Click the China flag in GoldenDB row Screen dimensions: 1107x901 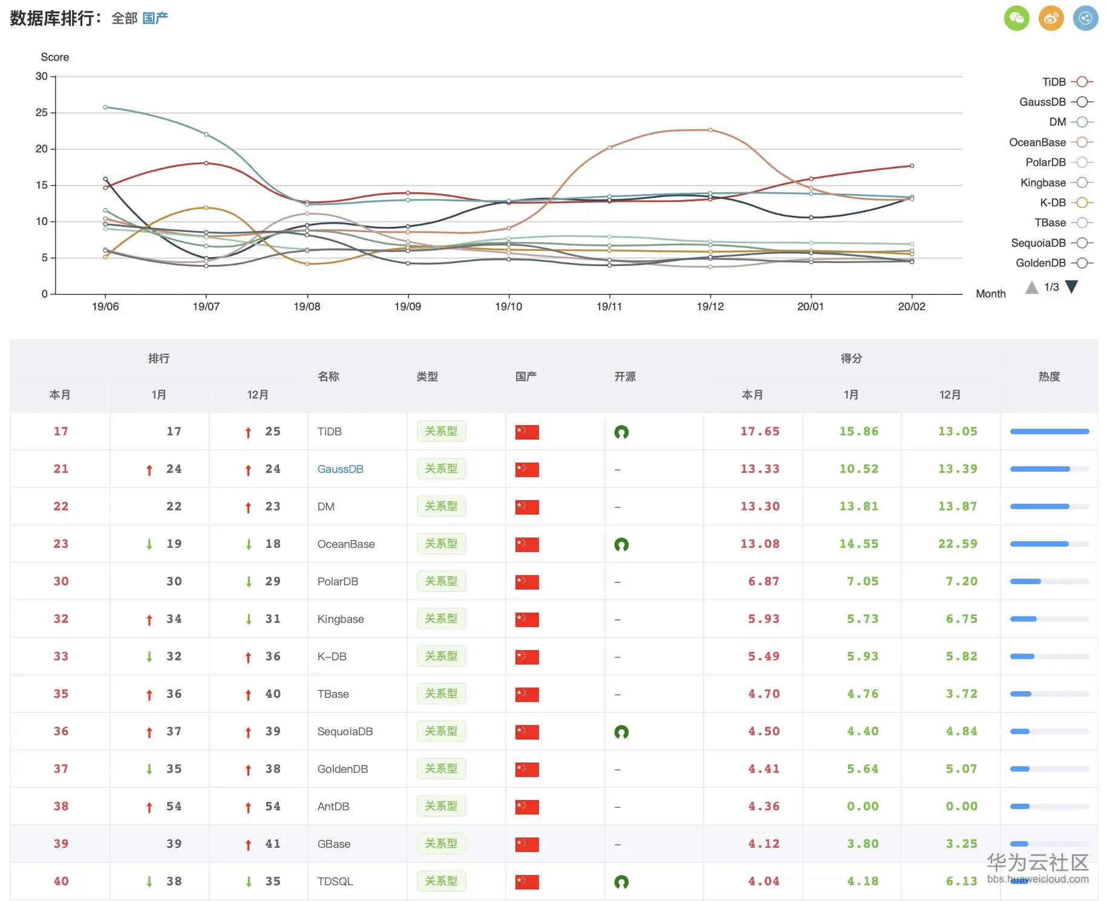point(527,769)
